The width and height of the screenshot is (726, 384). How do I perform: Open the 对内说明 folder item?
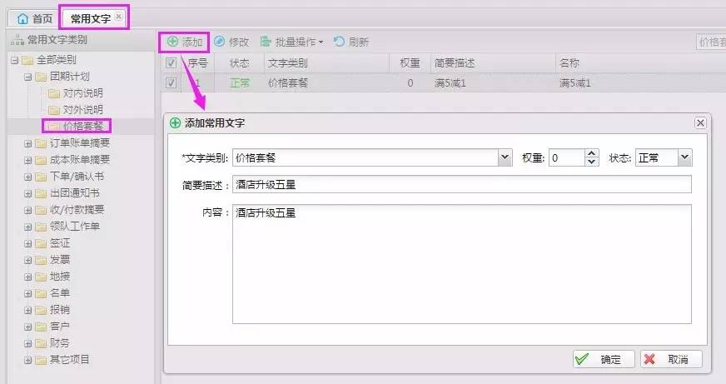tap(82, 93)
